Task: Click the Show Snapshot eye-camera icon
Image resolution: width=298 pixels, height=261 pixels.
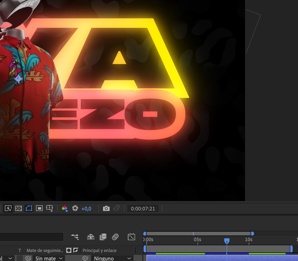Action: click(x=117, y=208)
